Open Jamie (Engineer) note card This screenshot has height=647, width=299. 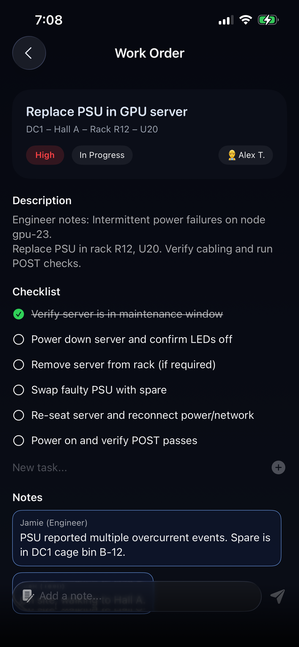[x=147, y=538]
